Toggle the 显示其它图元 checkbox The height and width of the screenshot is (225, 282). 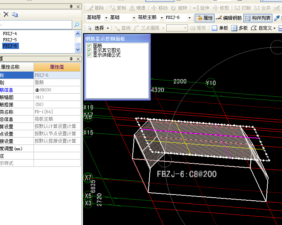89,50
